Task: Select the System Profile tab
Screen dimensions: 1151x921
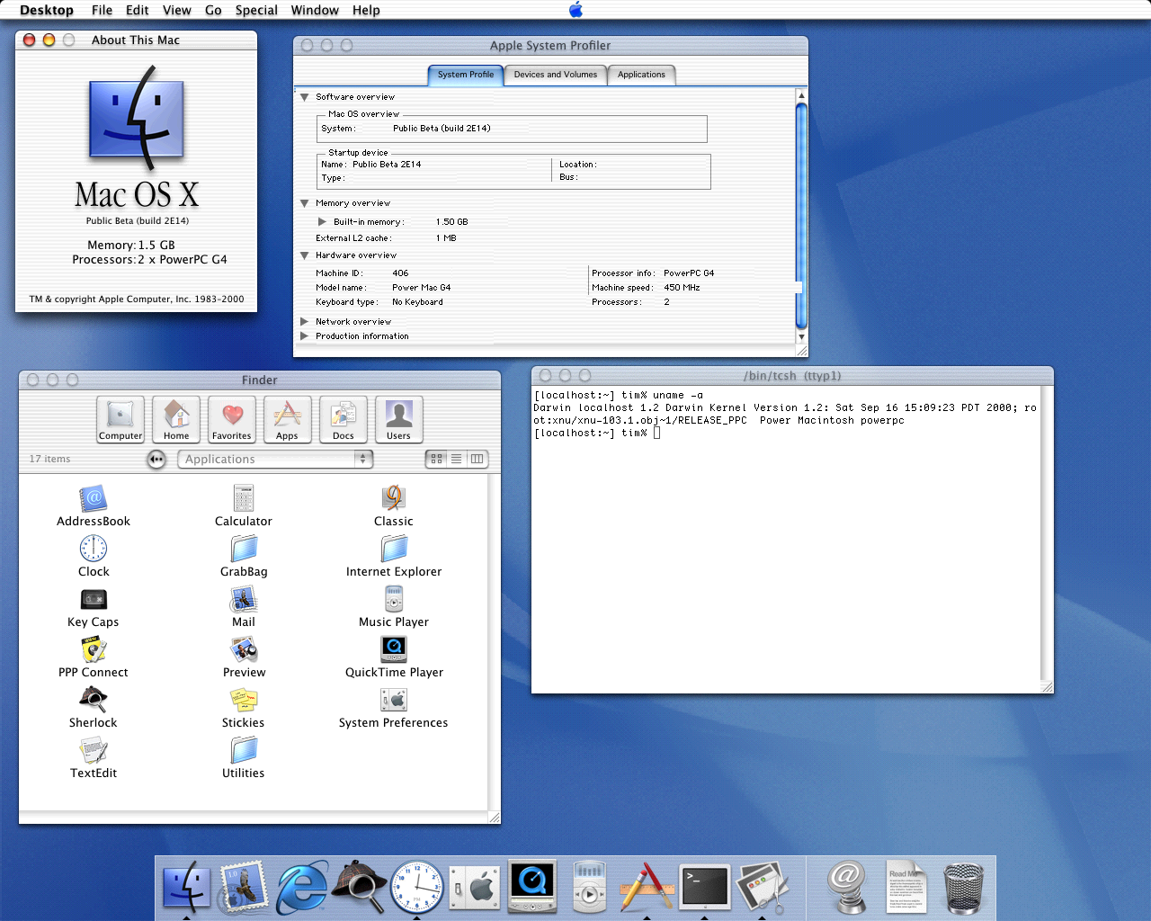Action: (x=466, y=75)
